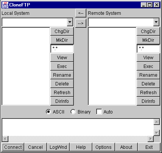Open the Help window
This screenshot has width=162, height=153.
81,147
